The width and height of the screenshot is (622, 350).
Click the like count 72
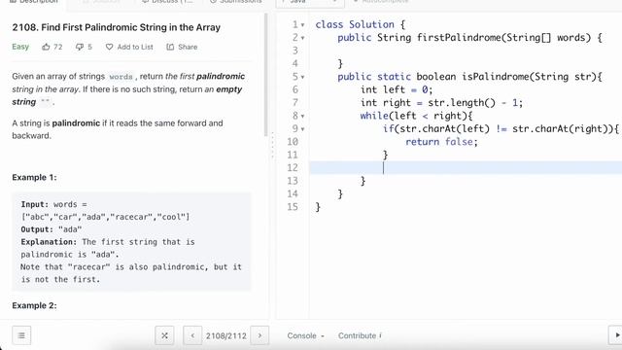click(x=58, y=47)
